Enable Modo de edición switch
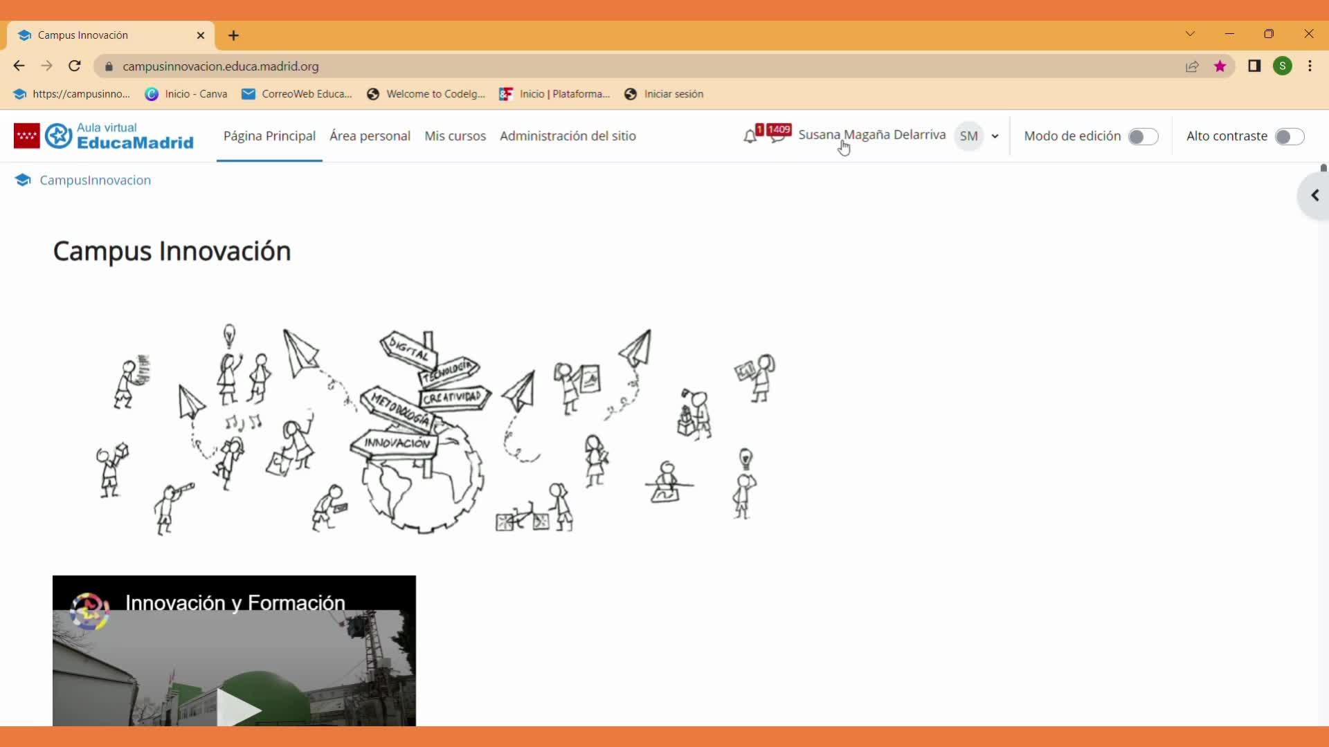 [1143, 137]
